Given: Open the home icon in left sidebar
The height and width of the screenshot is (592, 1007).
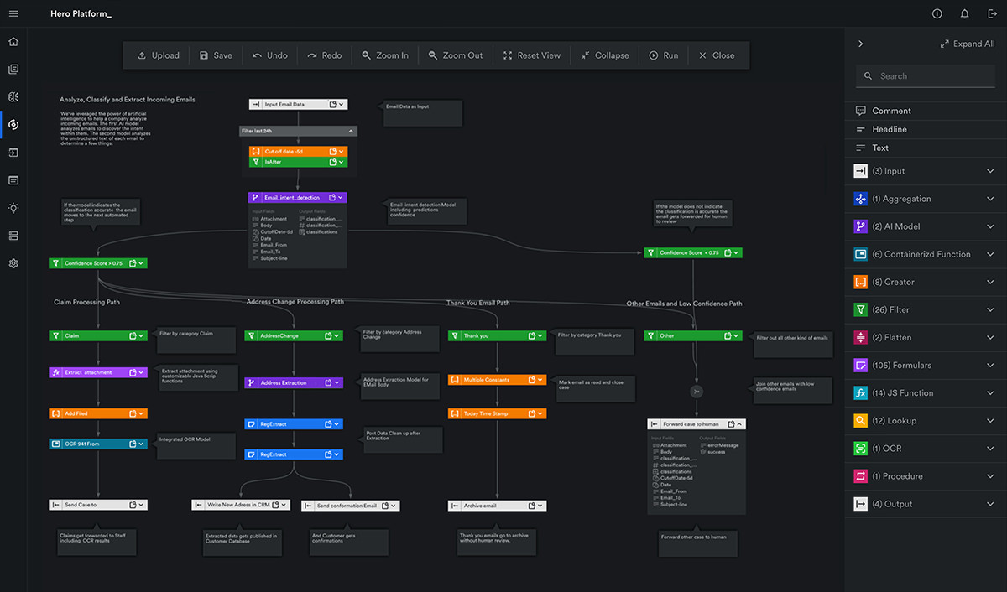Looking at the screenshot, I should coord(13,42).
